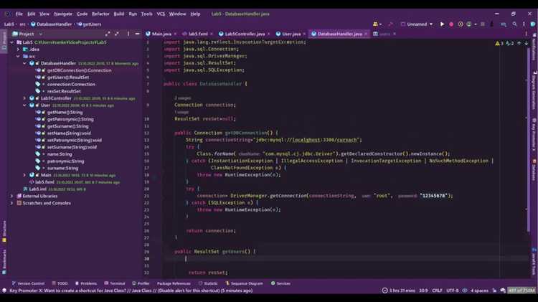
Task: Open the Bookmarks side tool window
Action: pyautogui.click(x=4, y=262)
